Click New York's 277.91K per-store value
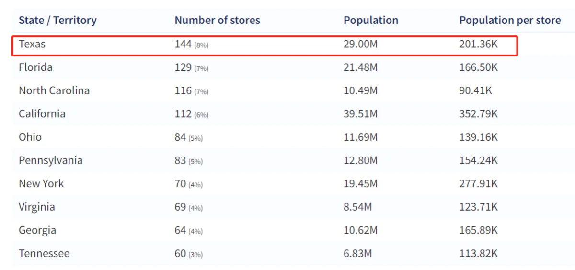The height and width of the screenshot is (270, 575). (478, 184)
